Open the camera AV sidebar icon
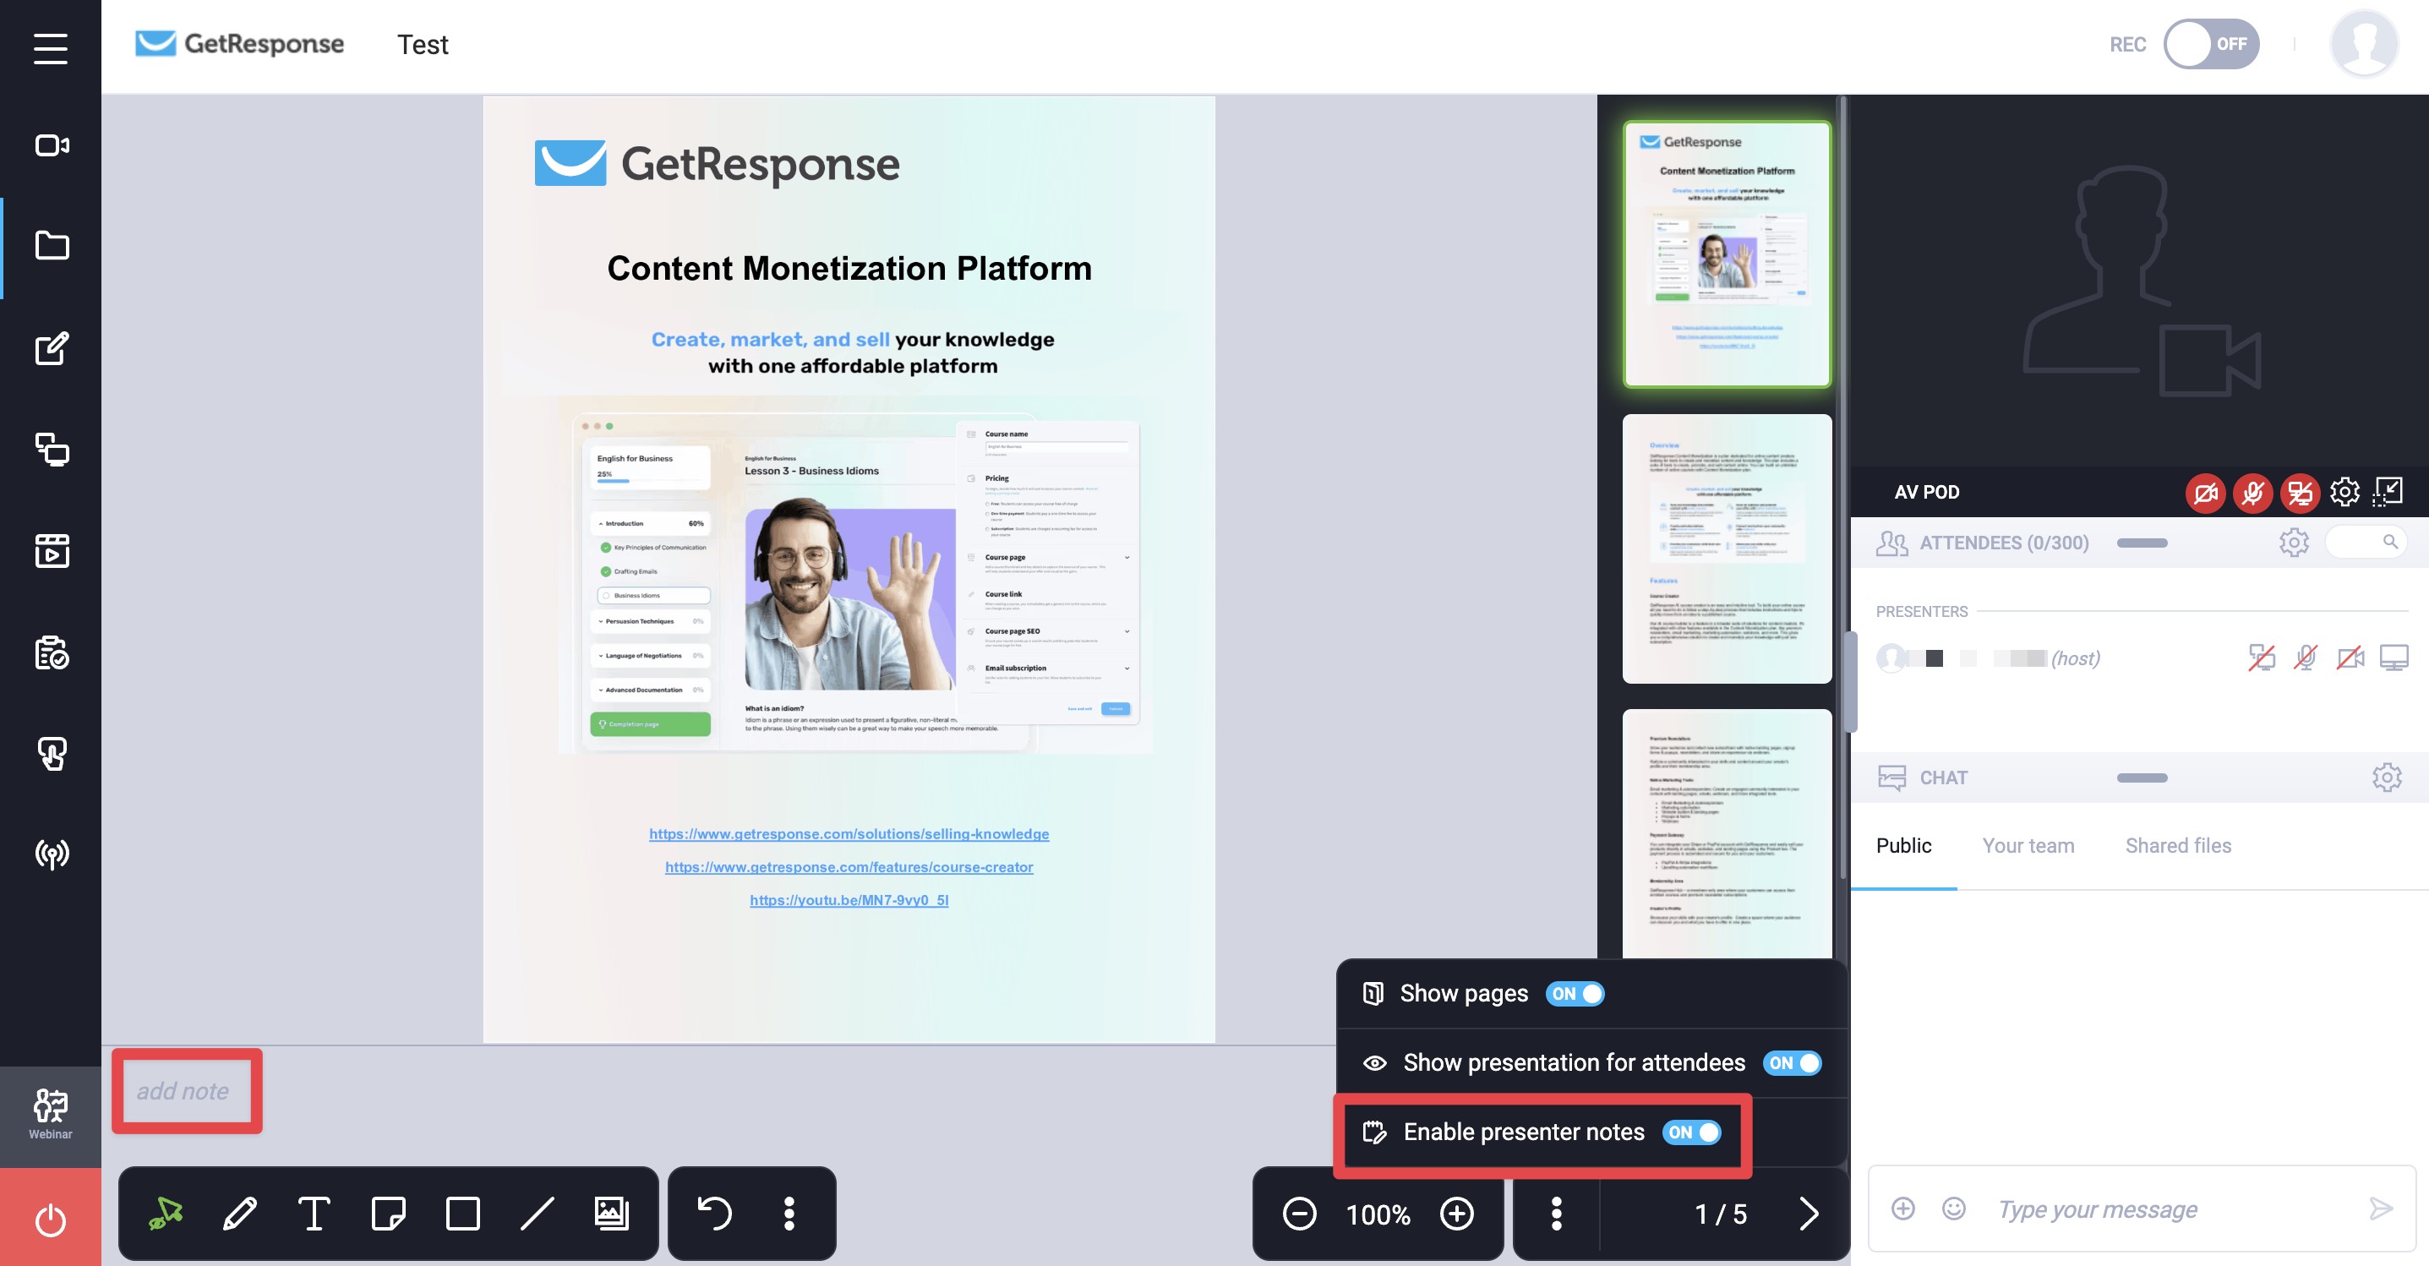The height and width of the screenshot is (1266, 2429). pos(51,145)
